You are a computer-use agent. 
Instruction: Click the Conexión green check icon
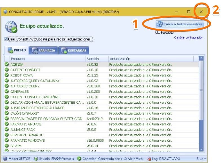point(79,159)
